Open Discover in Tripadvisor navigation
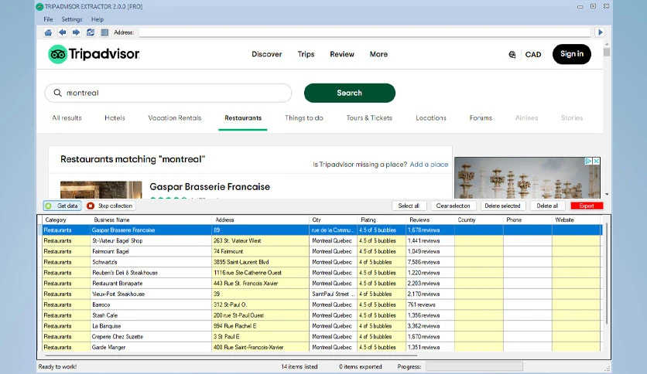Image resolution: width=647 pixels, height=374 pixels. (266, 54)
